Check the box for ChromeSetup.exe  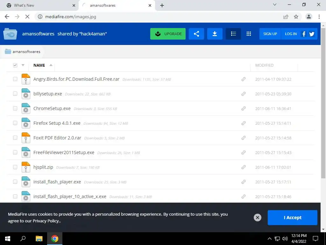pos(15,108)
